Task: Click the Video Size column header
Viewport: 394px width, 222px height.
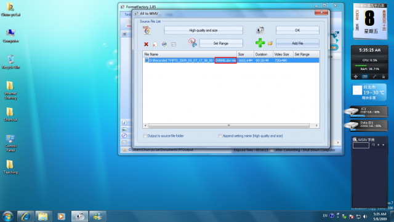Action: [x=283, y=55]
